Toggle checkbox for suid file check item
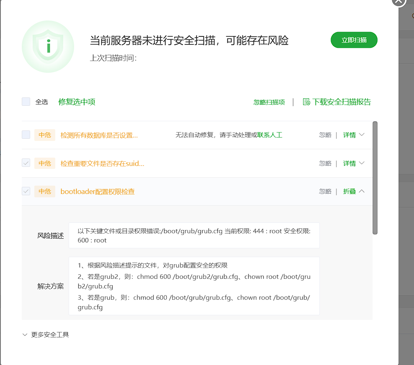 click(x=26, y=163)
